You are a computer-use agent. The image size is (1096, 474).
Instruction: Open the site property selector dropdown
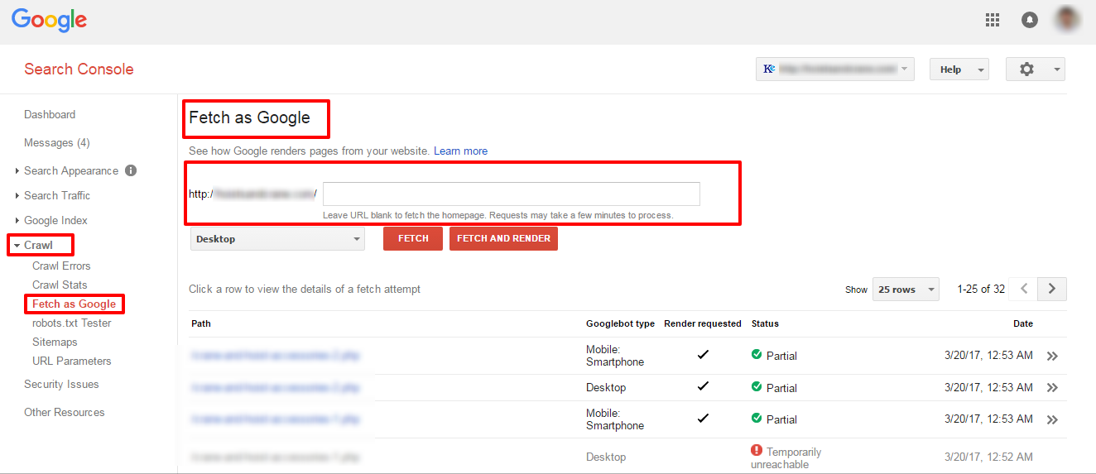(835, 69)
